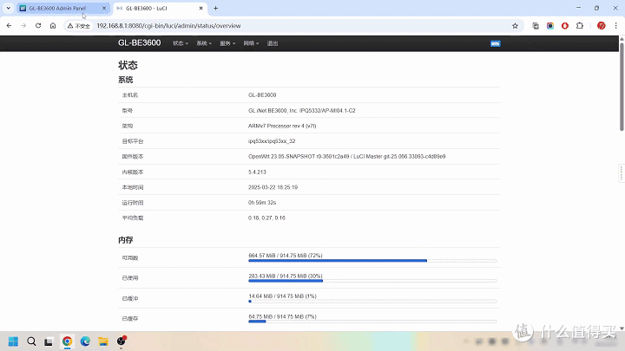Select 14.64 MiB / 914.75 MiB (1%) text
This screenshot has width=625, height=351.
click(282, 296)
